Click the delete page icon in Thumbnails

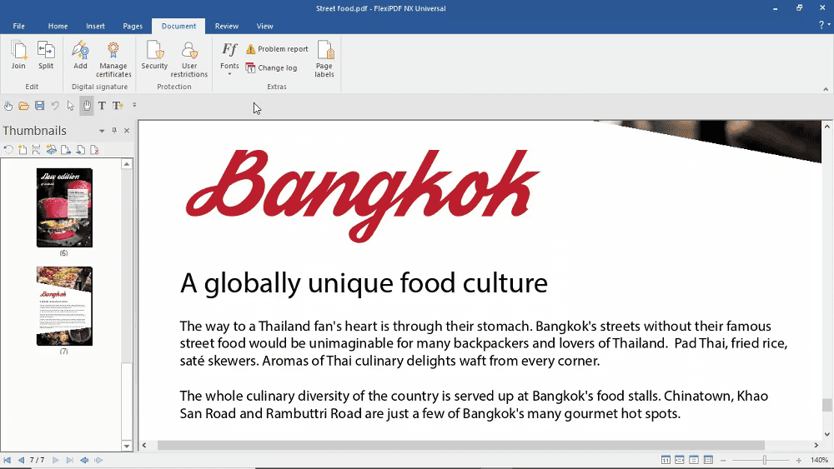click(95, 150)
